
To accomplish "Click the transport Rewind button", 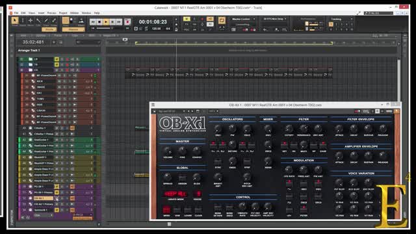I will [93, 21].
